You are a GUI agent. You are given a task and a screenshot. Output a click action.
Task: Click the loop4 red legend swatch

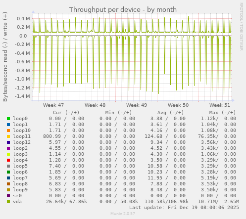pyautogui.click(x=8, y=160)
